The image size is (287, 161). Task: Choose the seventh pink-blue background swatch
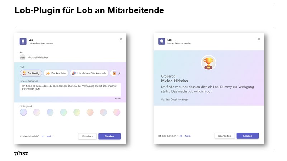point(103,112)
